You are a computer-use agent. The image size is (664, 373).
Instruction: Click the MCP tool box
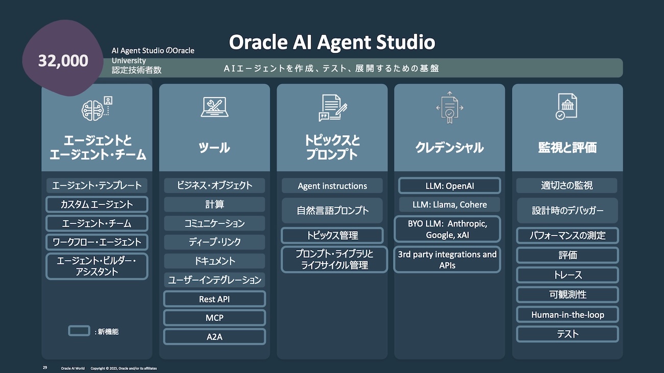pos(215,318)
